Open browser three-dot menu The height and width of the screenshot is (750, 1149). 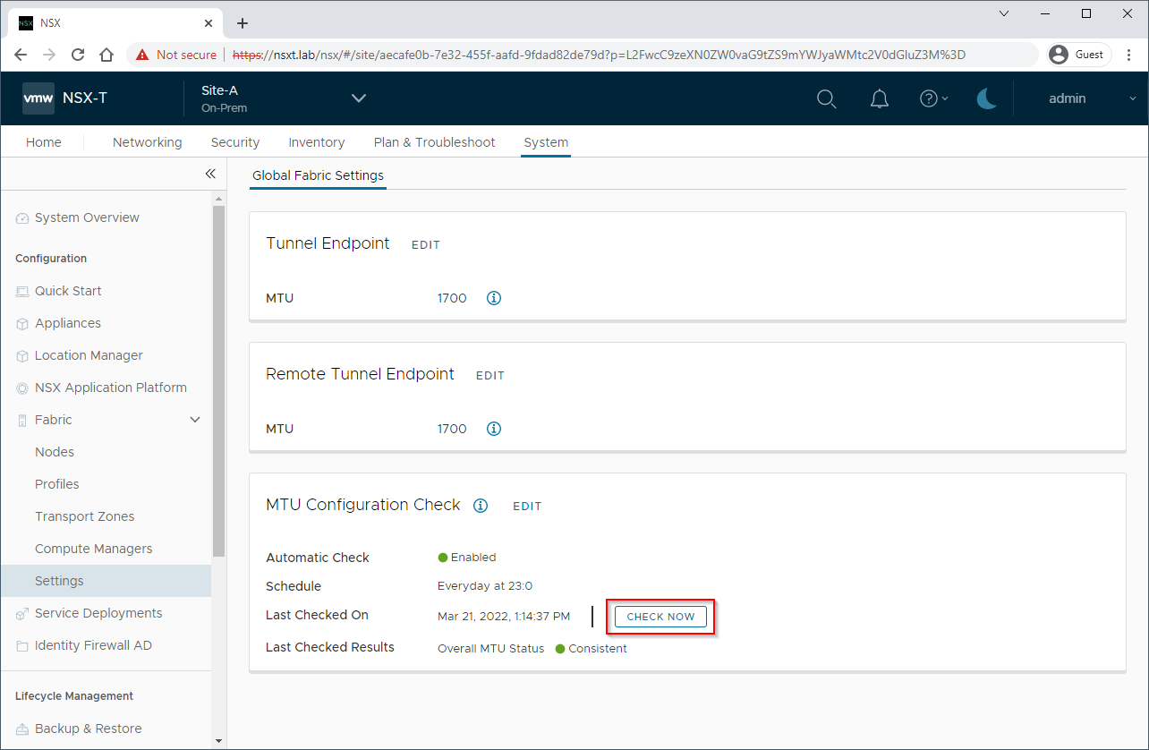click(1128, 55)
